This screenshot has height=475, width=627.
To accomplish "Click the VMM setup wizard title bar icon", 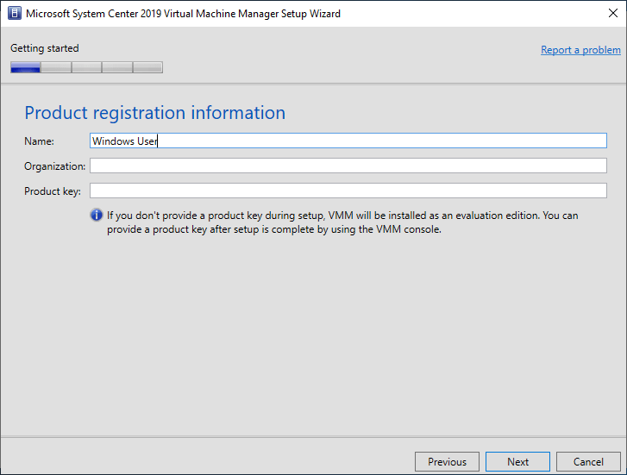I will point(15,13).
